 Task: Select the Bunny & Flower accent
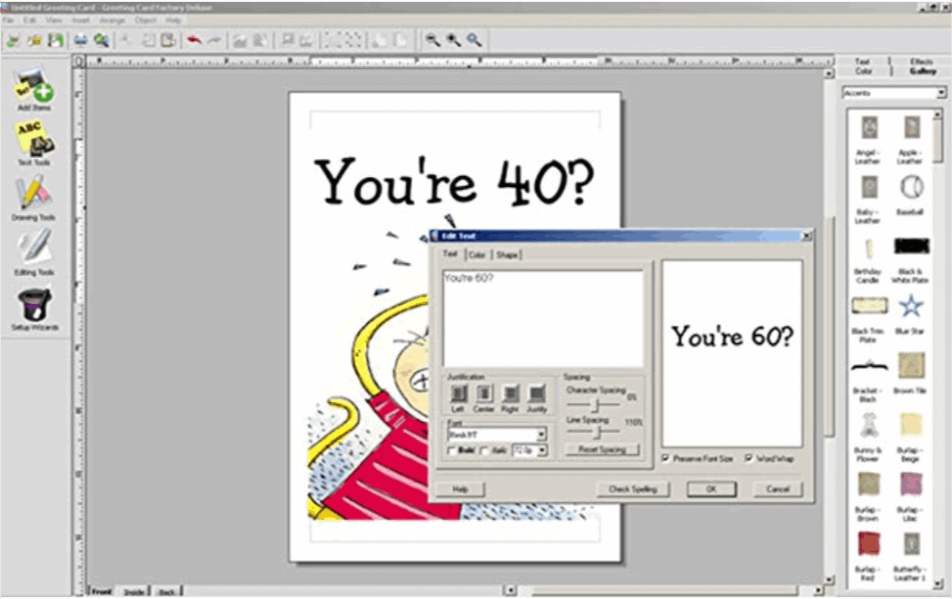[x=868, y=425]
